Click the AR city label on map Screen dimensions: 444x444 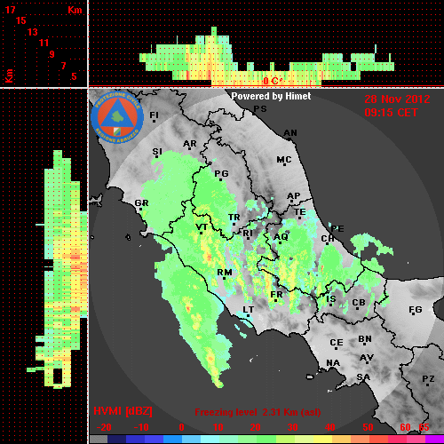[189, 144]
